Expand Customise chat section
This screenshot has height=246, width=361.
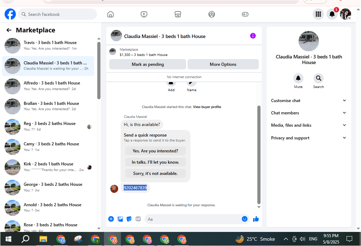308,100
